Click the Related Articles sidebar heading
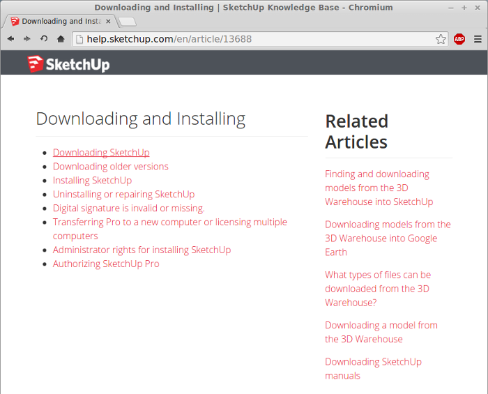 point(357,132)
